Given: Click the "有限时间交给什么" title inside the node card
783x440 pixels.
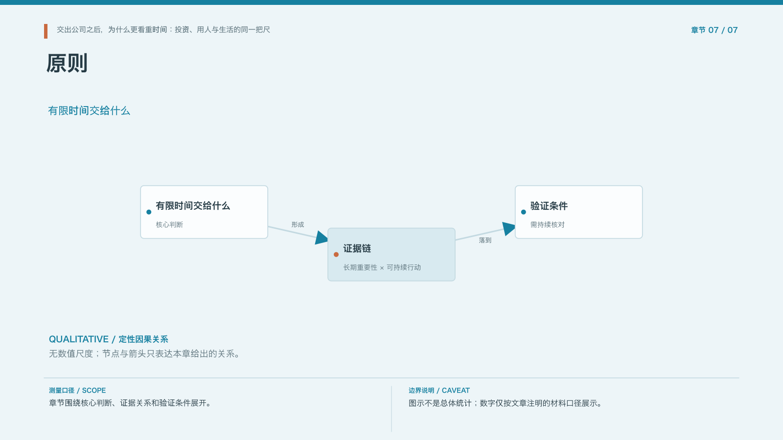Looking at the screenshot, I should (193, 206).
